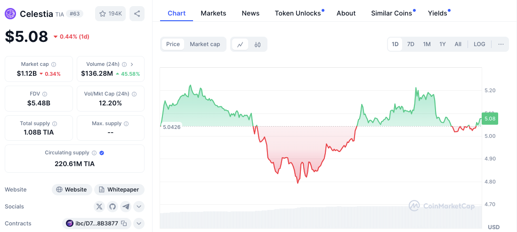Screen dimensions: 517x232
Task: Open the GitHub social link
Action: [113, 207]
